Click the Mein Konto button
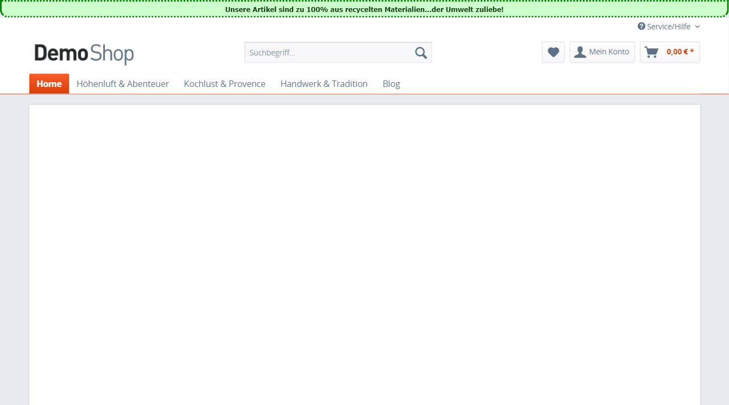 point(602,52)
